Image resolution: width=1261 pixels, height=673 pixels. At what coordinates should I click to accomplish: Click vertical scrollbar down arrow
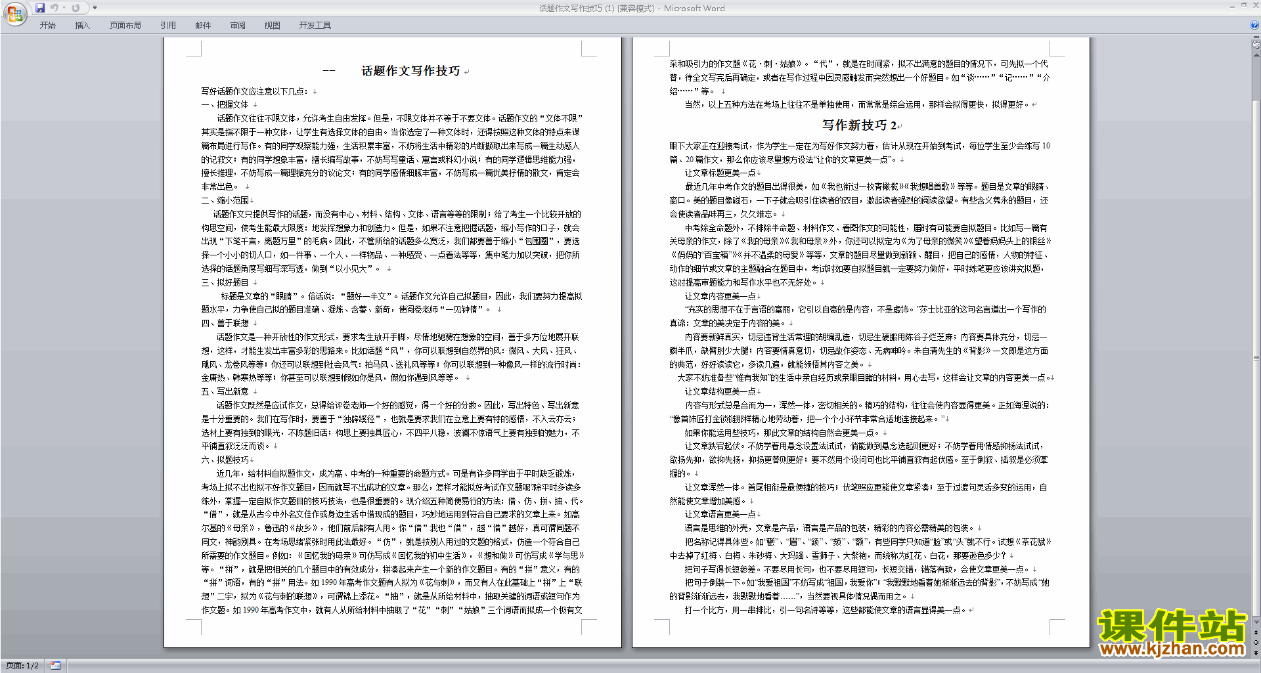1256,622
